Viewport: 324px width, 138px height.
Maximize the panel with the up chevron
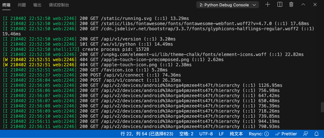click(x=303, y=4)
